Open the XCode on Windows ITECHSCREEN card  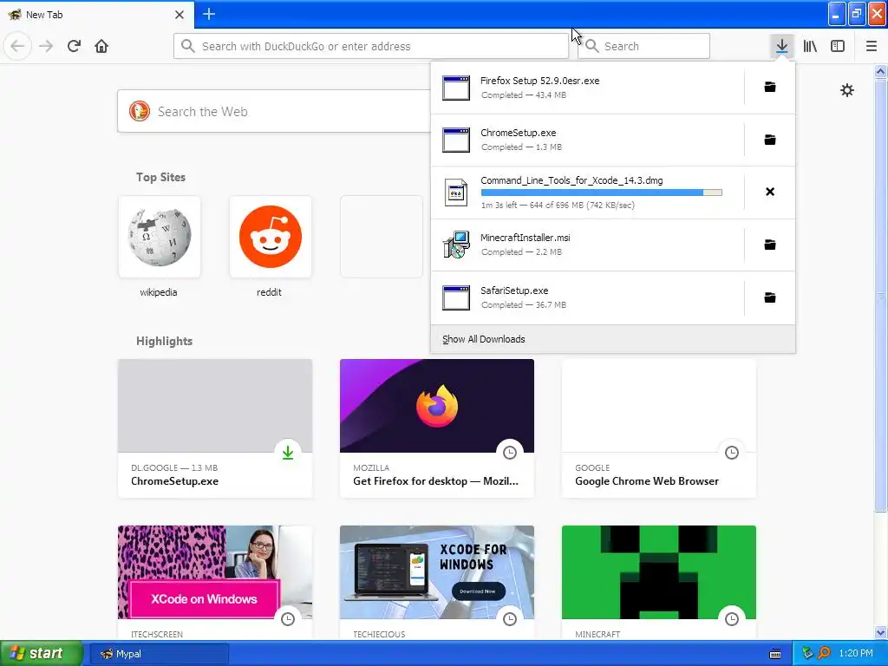tap(215, 582)
